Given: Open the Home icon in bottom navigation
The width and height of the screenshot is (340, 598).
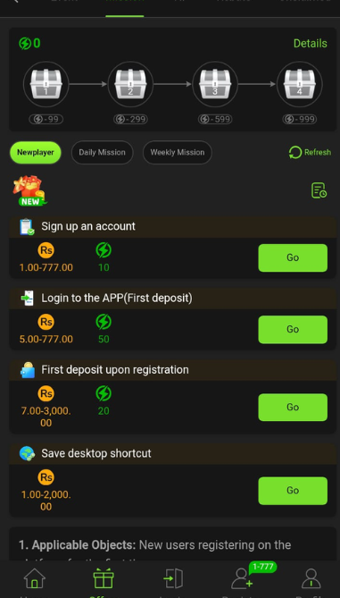Looking at the screenshot, I should 35,578.
